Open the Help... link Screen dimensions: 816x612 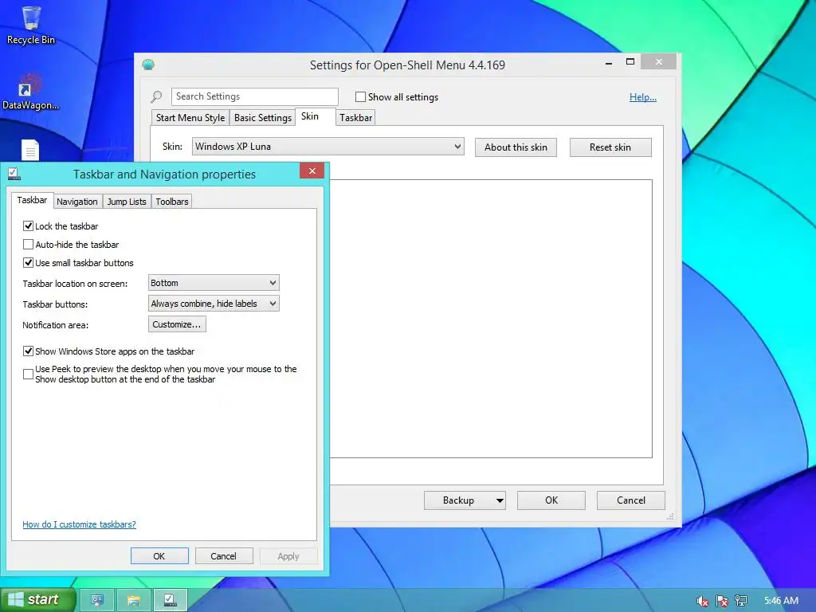643,97
